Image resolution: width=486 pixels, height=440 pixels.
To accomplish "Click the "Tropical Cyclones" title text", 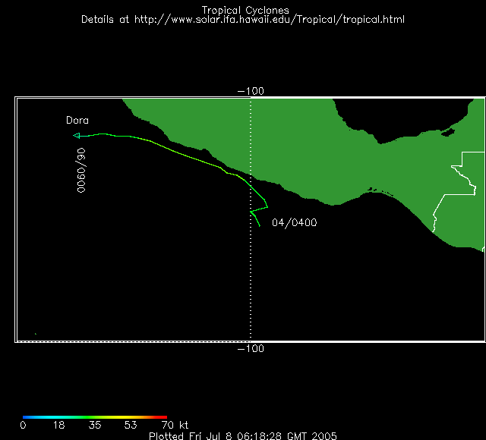I will click(245, 10).
